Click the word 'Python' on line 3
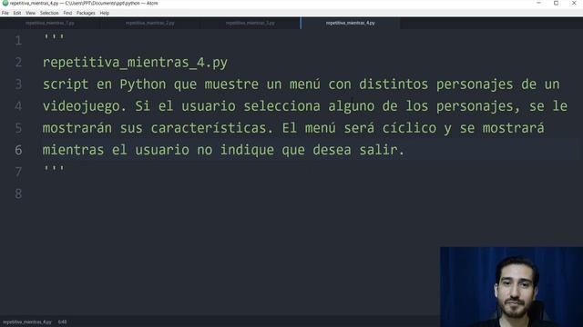Screen dimensions: 583x327 (143, 84)
